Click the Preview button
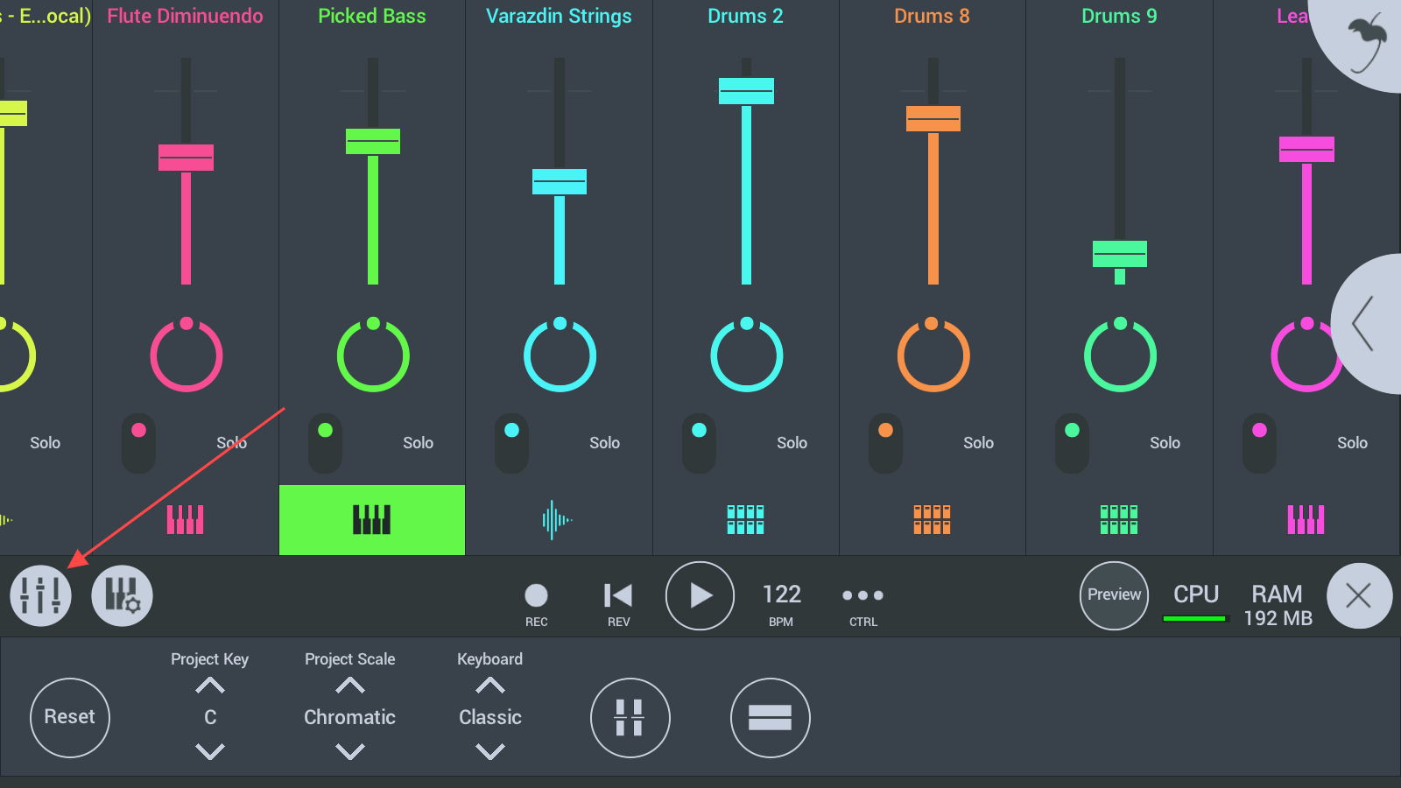Image resolution: width=1401 pixels, height=788 pixels. [1114, 595]
